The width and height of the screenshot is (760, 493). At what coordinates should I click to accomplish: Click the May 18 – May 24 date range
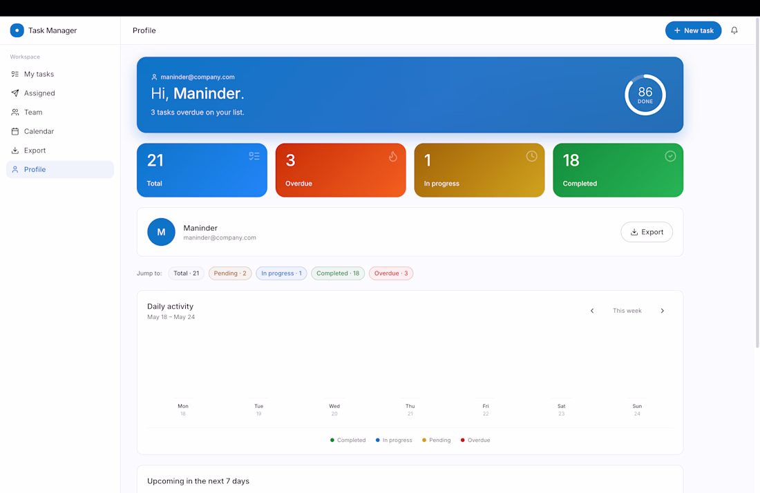[171, 317]
